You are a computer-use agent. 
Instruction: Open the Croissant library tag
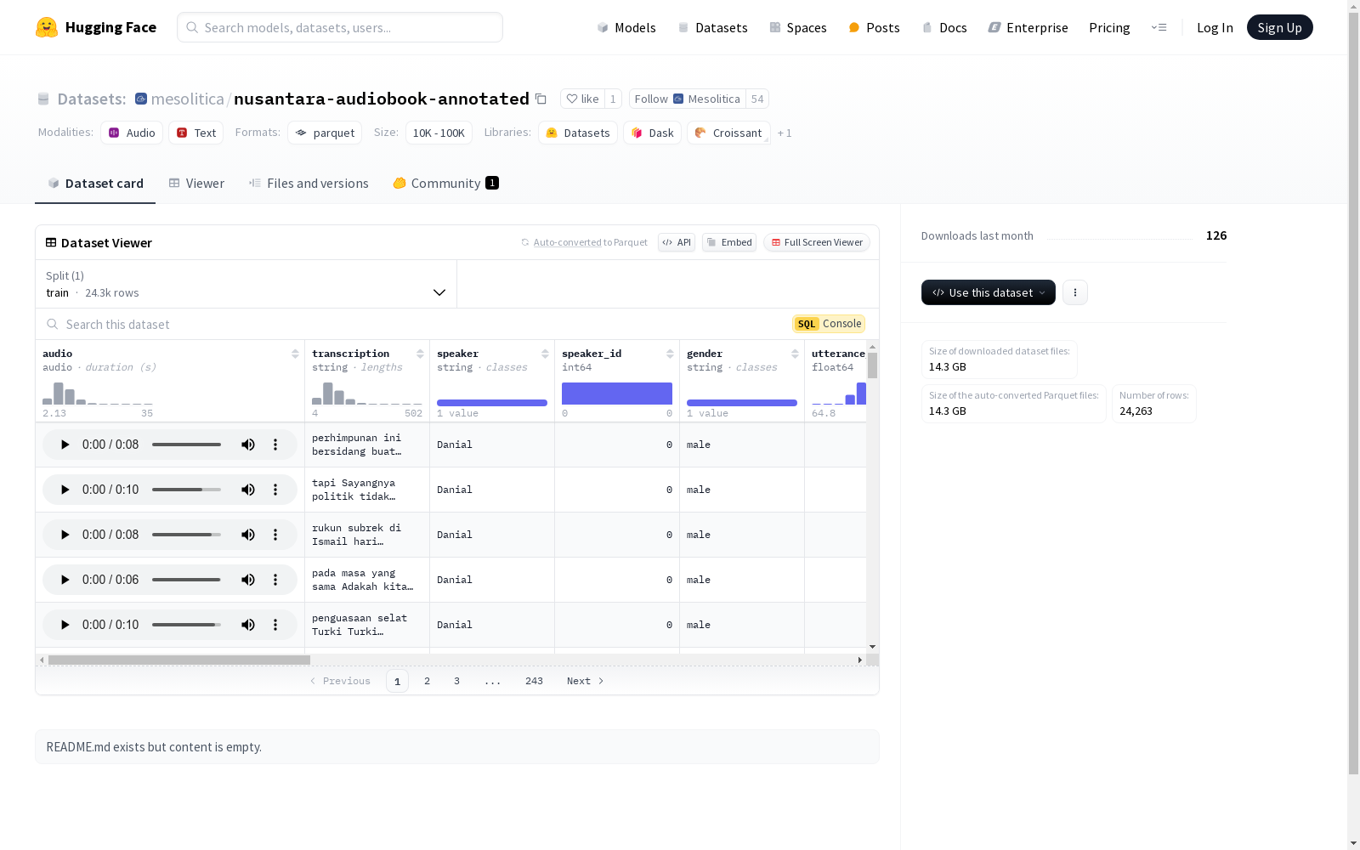click(x=728, y=133)
